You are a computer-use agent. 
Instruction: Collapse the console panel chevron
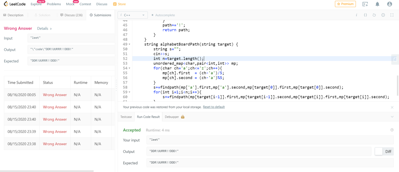[x=392, y=117]
